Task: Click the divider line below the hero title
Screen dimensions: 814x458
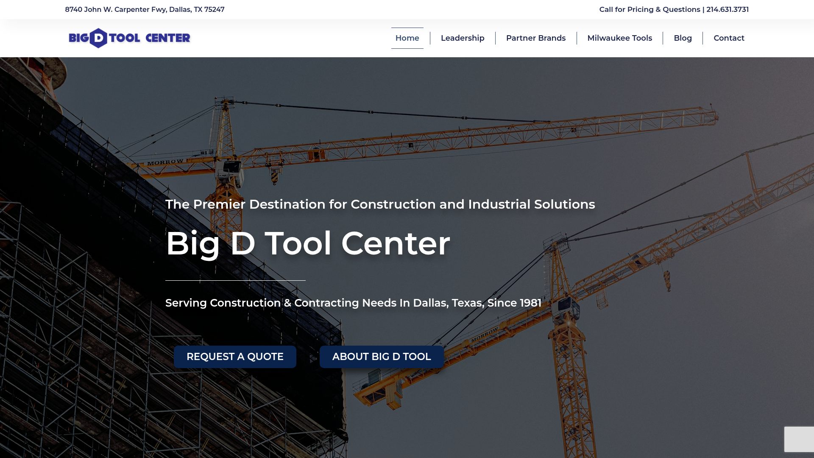Action: [x=235, y=280]
